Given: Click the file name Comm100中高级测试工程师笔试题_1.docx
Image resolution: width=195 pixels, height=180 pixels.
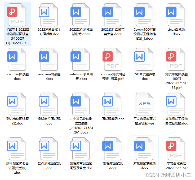Looking at the screenshot, I should 144,34.
